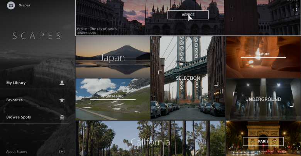Image resolution: width=301 pixels, height=156 pixels.
Task: Click the Scapes camera logo icon
Action: (x=11, y=5)
